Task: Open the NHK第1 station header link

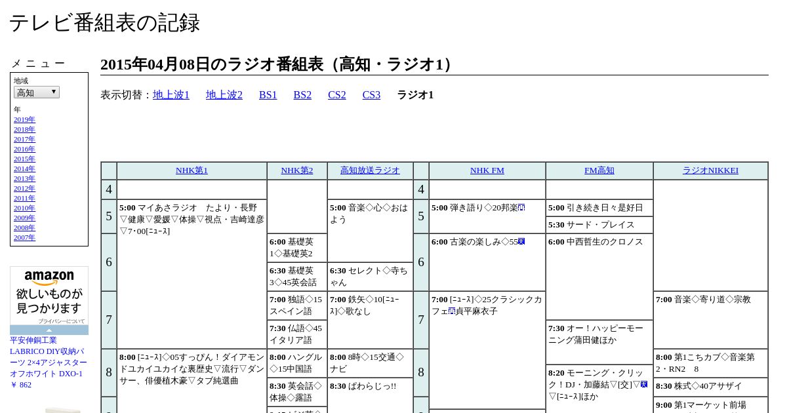Action: [x=192, y=170]
